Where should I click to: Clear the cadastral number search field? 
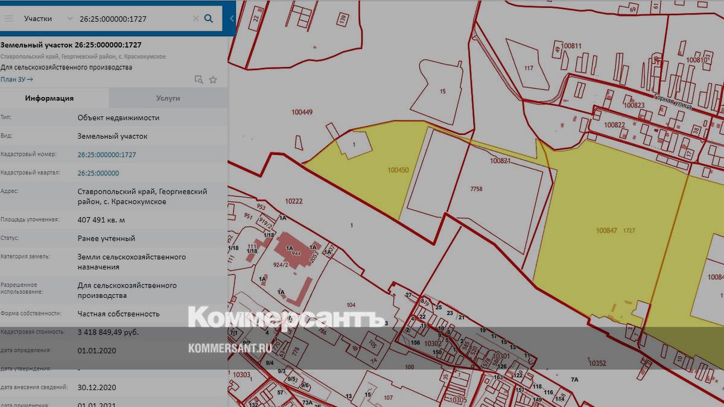pos(195,19)
